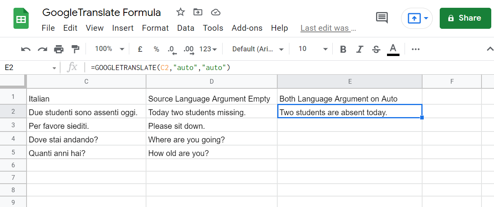Click the green Share button
Viewport: 494px width, 207px height.
click(465, 18)
